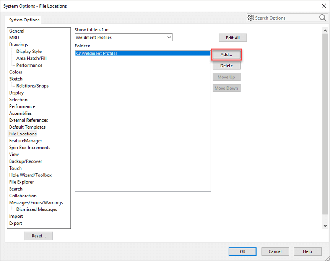Click the Move Down button

(x=226, y=88)
